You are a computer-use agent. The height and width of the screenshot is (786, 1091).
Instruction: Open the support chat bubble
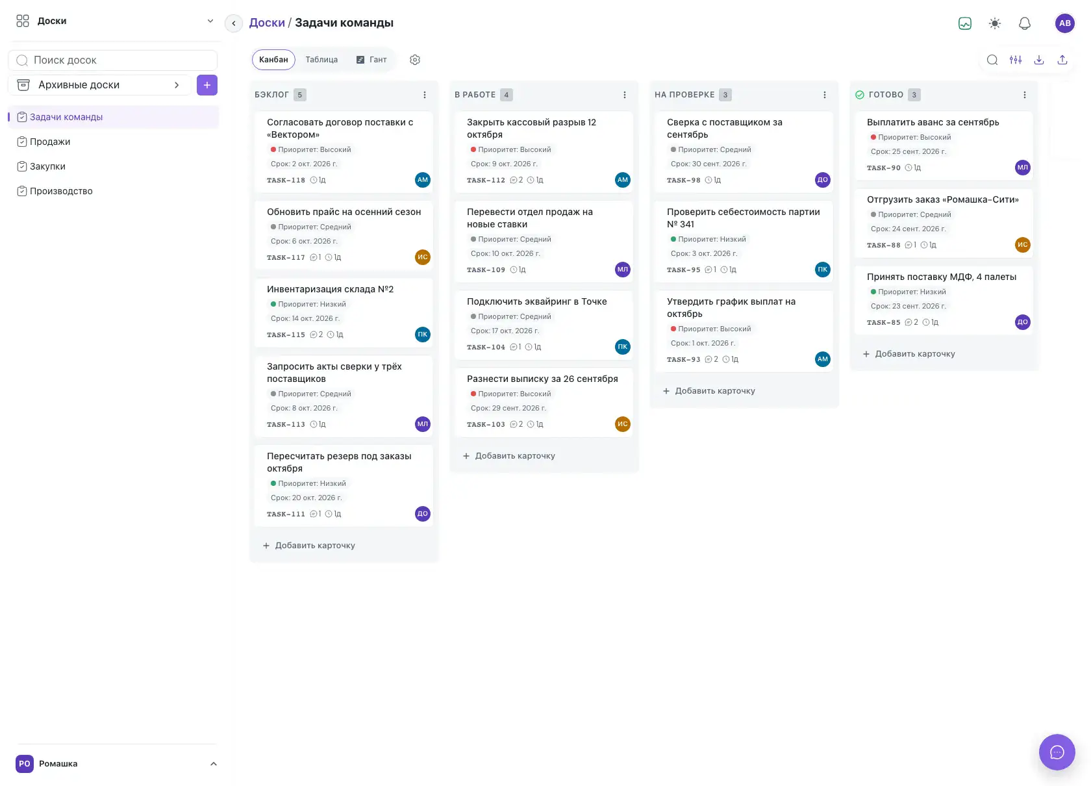tap(1057, 752)
